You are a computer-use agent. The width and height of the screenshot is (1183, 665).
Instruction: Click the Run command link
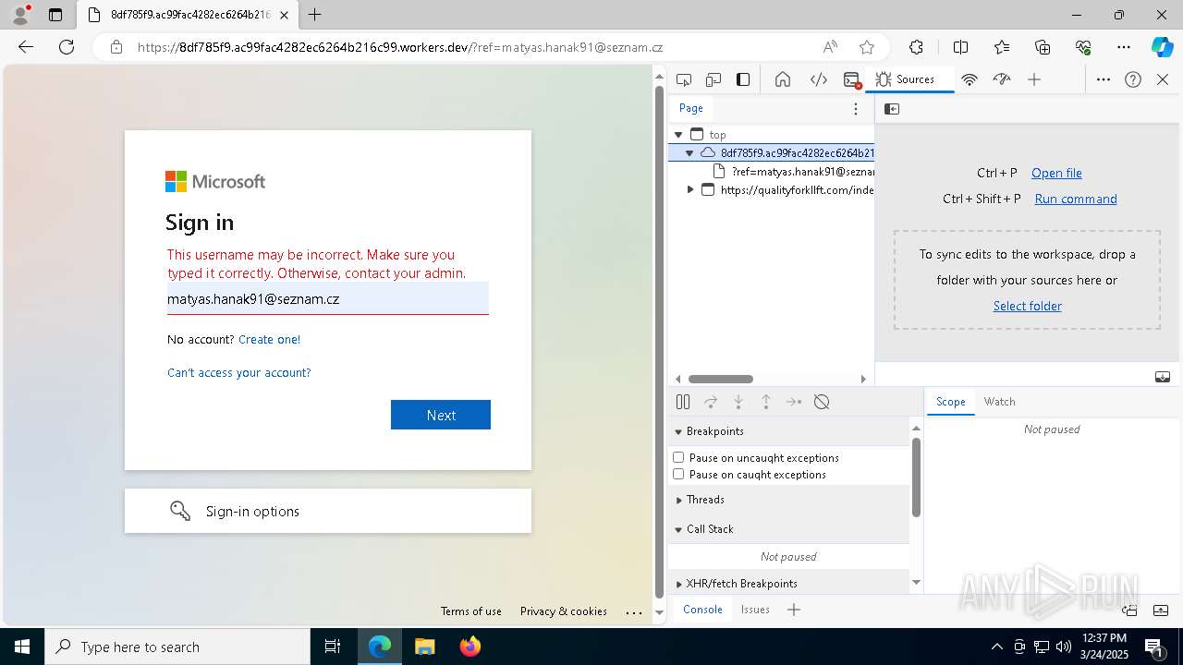coord(1076,199)
